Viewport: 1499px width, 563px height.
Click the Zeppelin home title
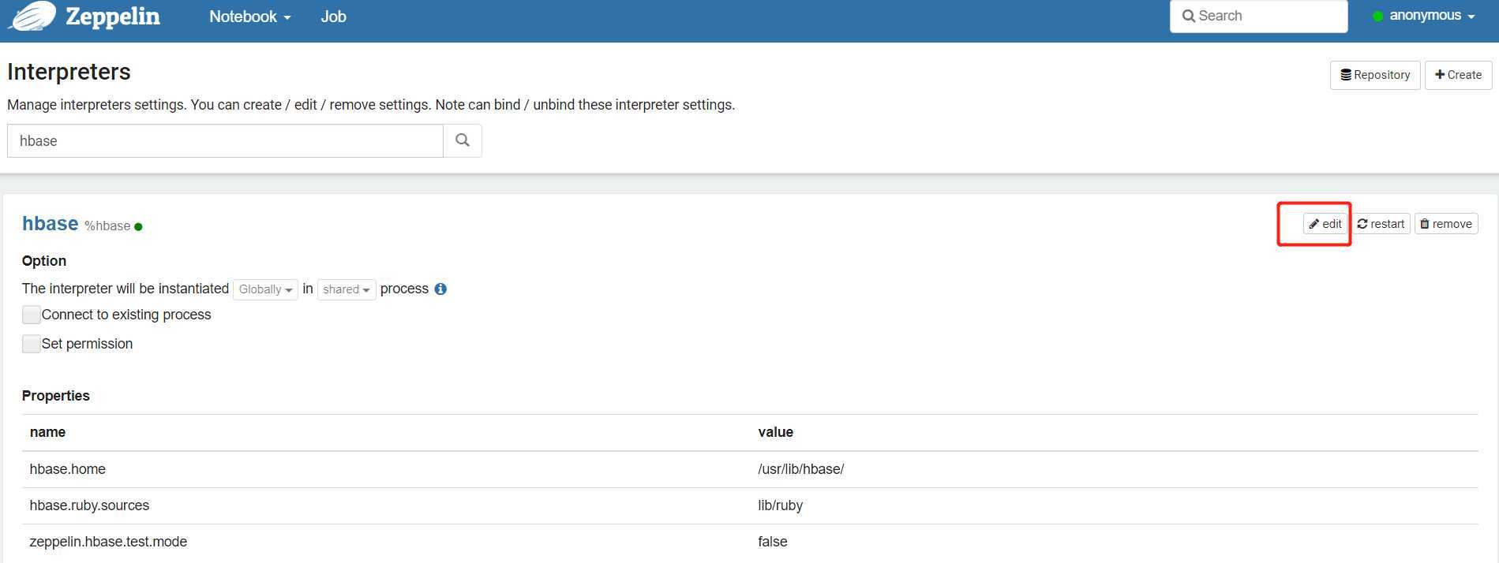click(x=113, y=17)
